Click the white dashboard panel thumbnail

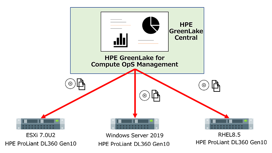[x=135, y=32]
